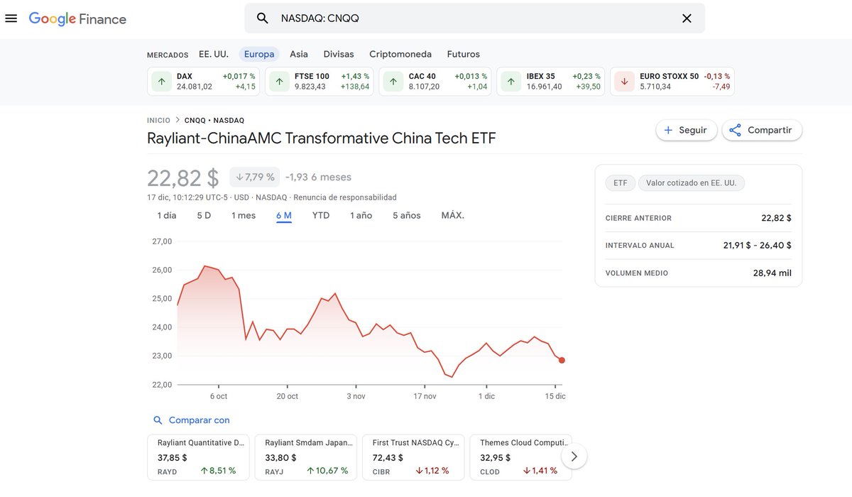Viewport: 852px width, 497px height.
Task: Click the RAYJ green up arrow percent
Action: tap(327, 471)
